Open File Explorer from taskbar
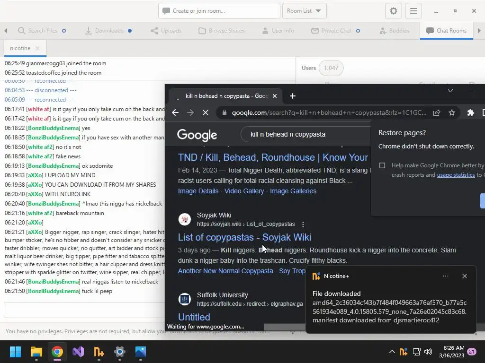This screenshot has width=485, height=363. point(36,352)
